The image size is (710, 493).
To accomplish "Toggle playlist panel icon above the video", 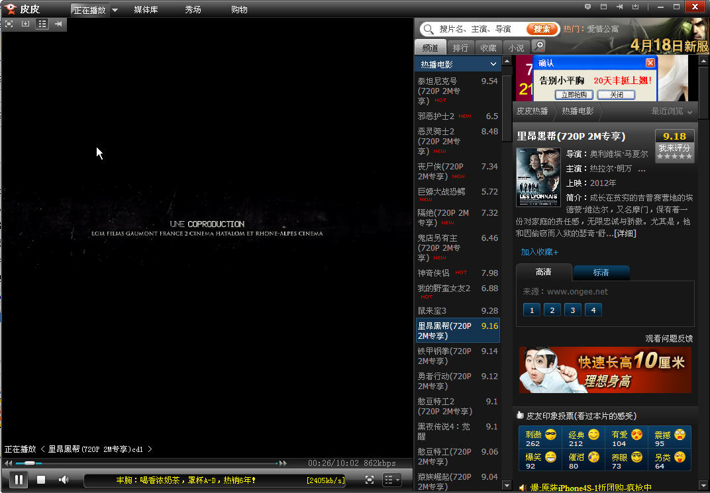I will coord(42,24).
